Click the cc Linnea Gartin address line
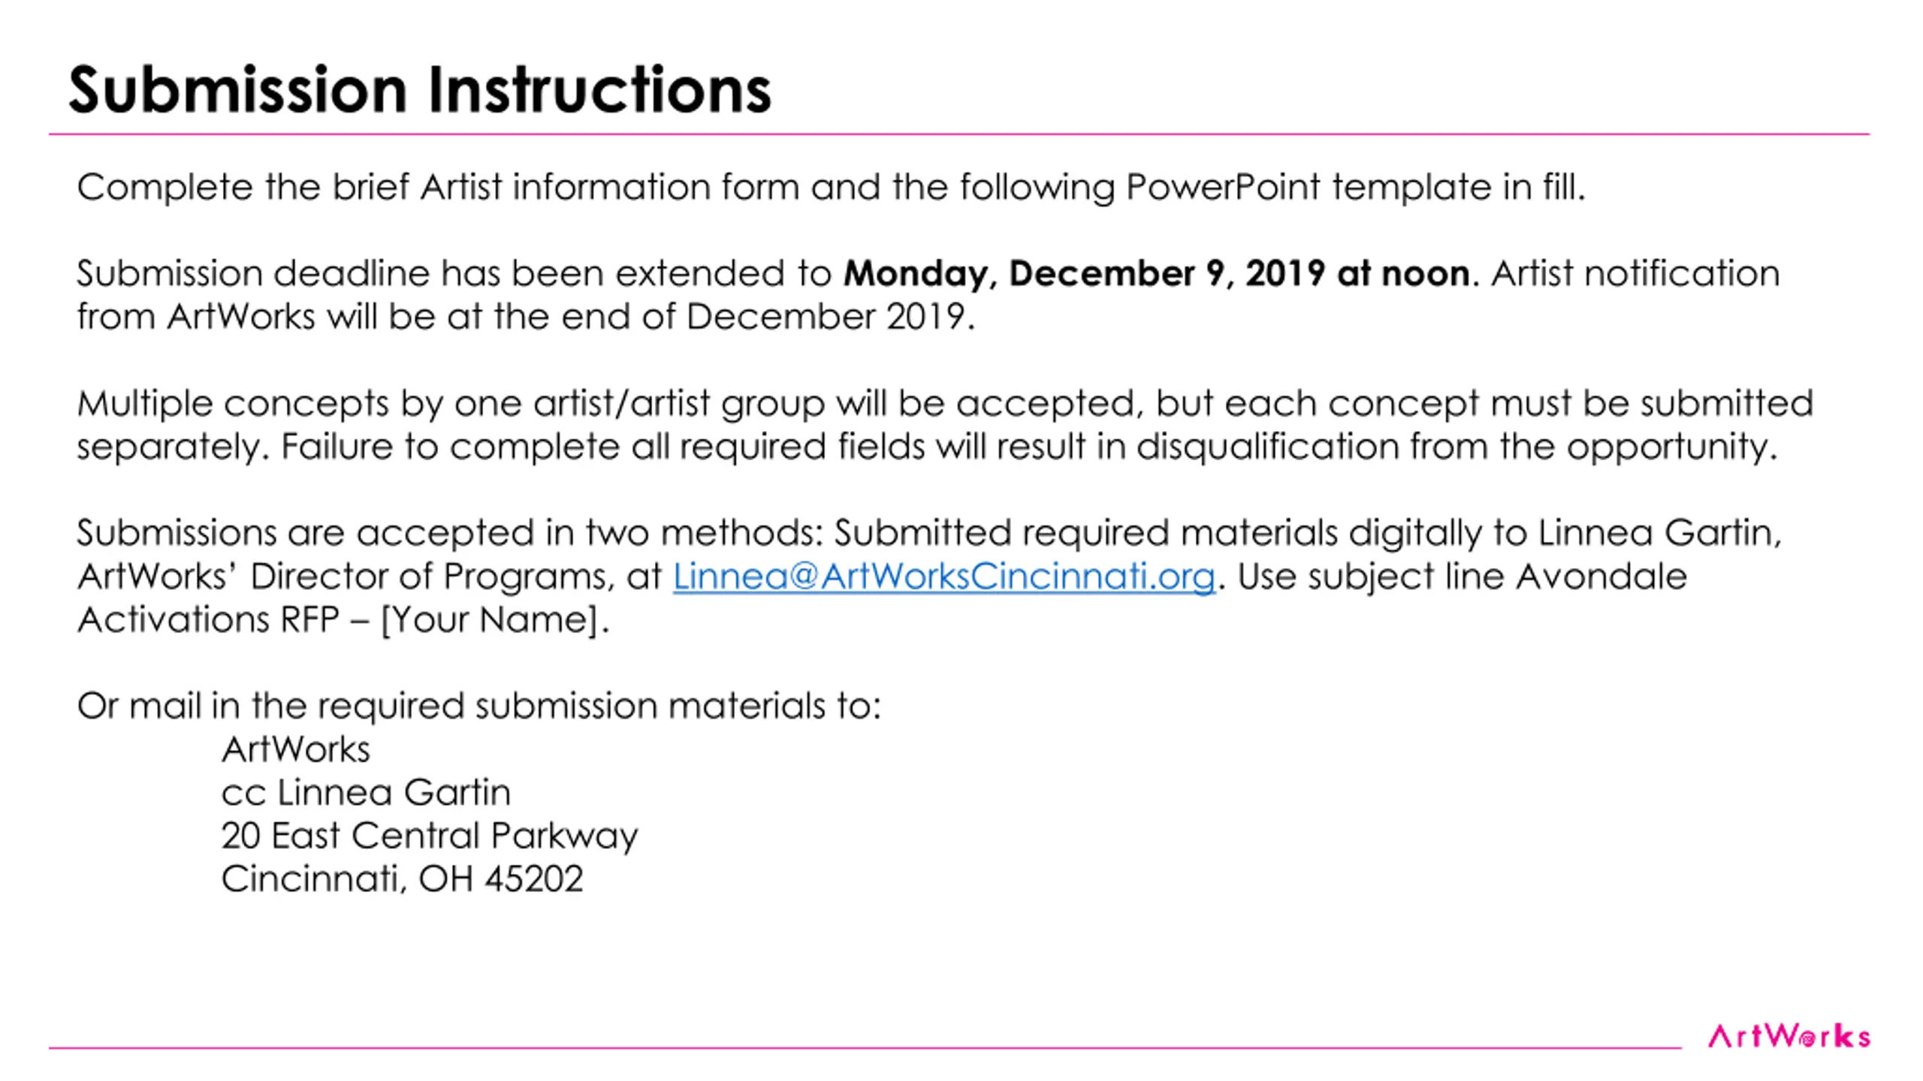The image size is (1923, 1081). pos(366,793)
